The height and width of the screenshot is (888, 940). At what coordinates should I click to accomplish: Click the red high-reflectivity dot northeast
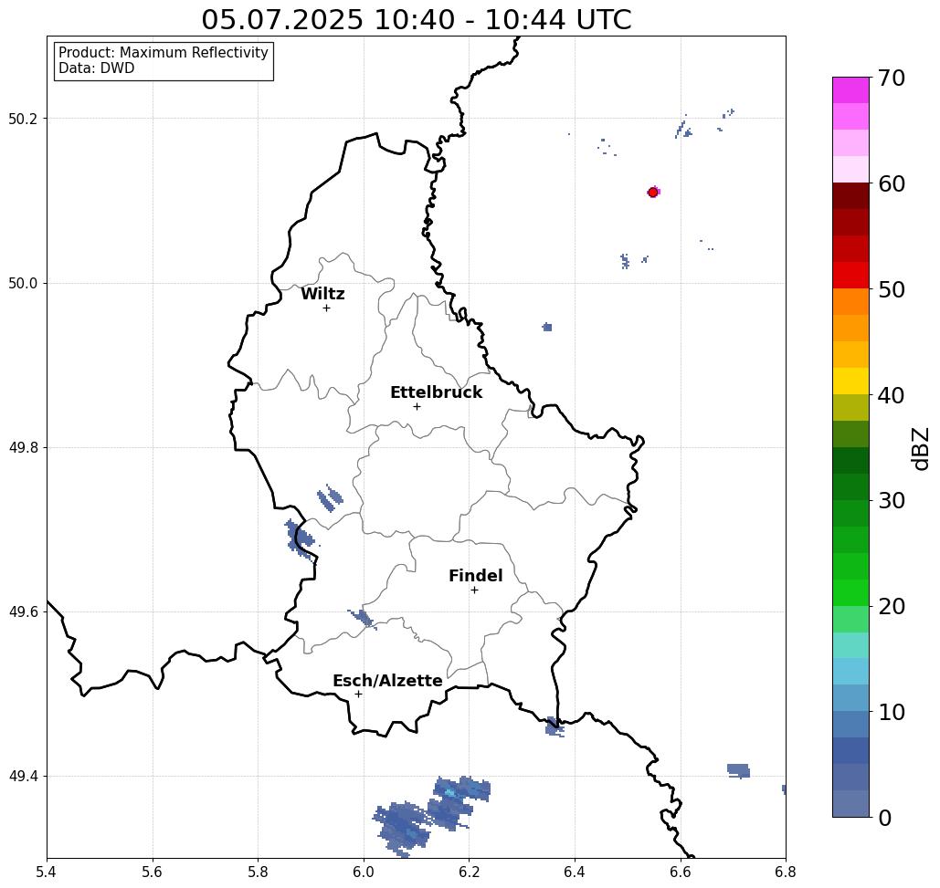(x=653, y=193)
